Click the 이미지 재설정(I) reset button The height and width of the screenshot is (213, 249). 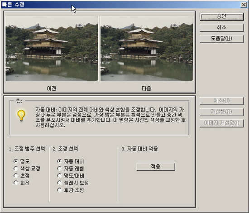pos(221,123)
